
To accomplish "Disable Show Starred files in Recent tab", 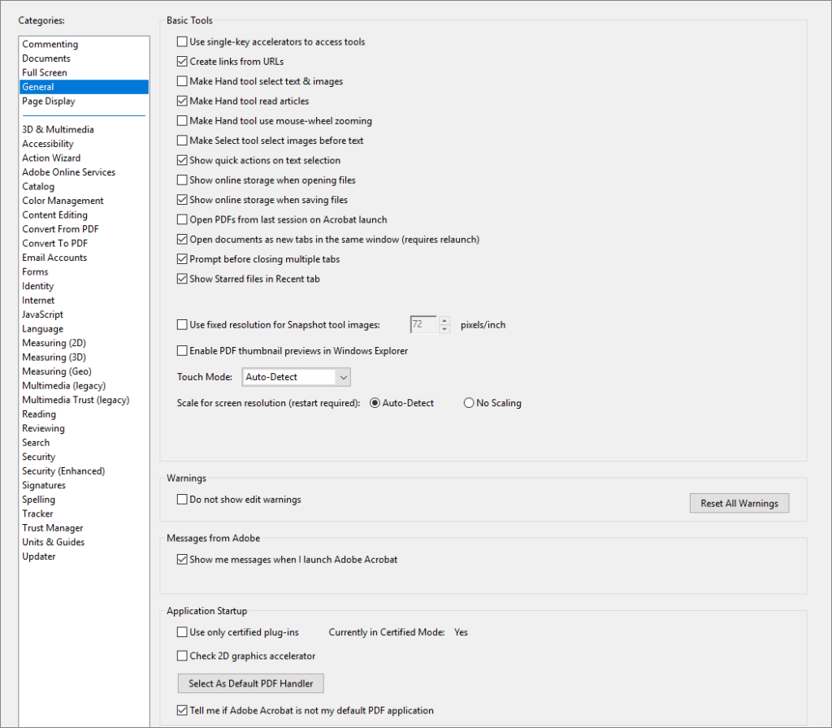I will (x=181, y=279).
